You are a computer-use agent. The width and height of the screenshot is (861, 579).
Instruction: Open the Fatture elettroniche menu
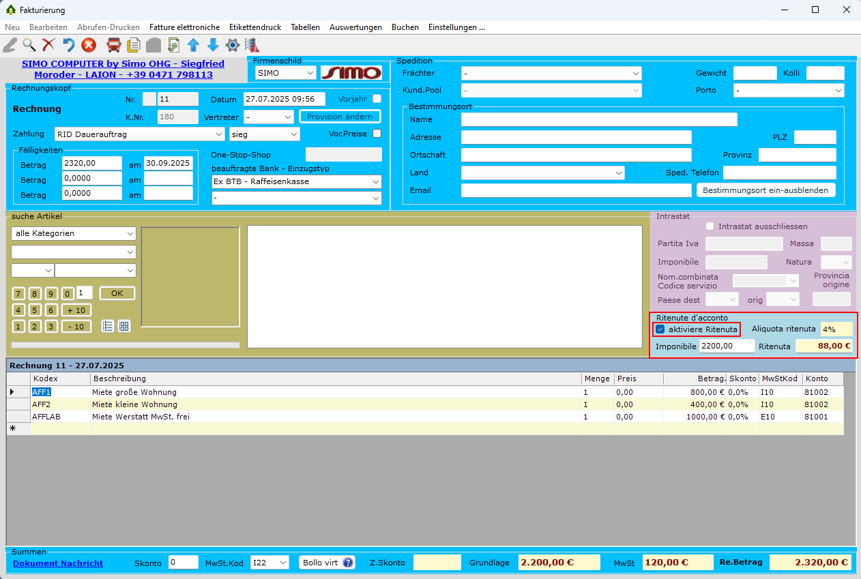pyautogui.click(x=184, y=27)
